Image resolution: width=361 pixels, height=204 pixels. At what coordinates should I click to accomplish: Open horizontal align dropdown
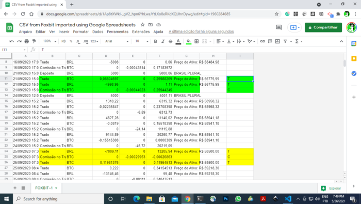pos(220,41)
